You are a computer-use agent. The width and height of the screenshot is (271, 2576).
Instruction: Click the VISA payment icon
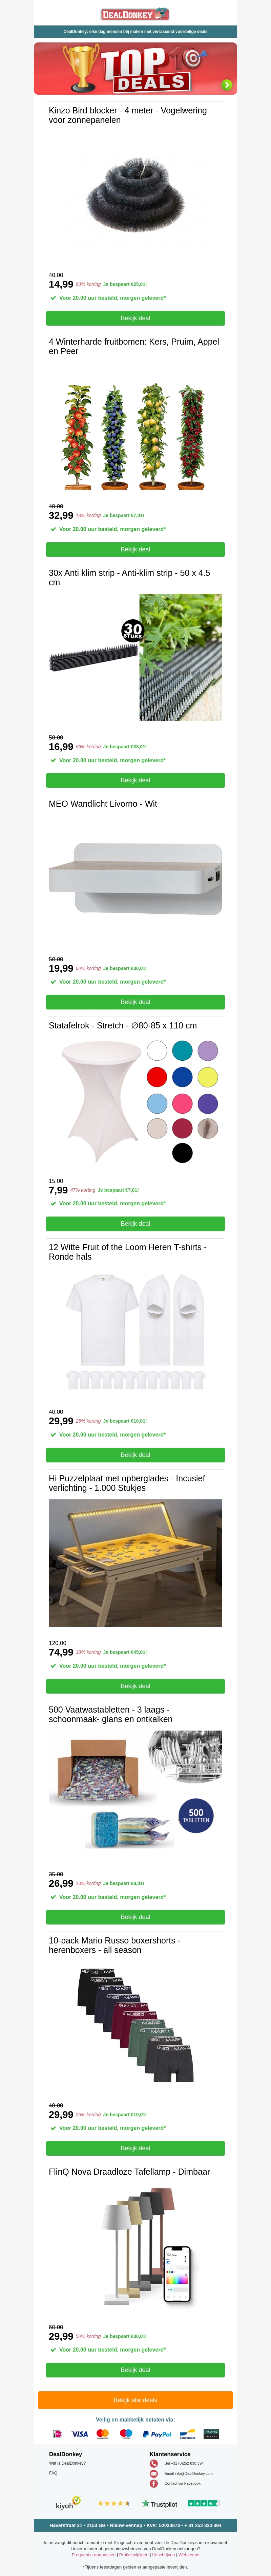[x=80, y=2434]
